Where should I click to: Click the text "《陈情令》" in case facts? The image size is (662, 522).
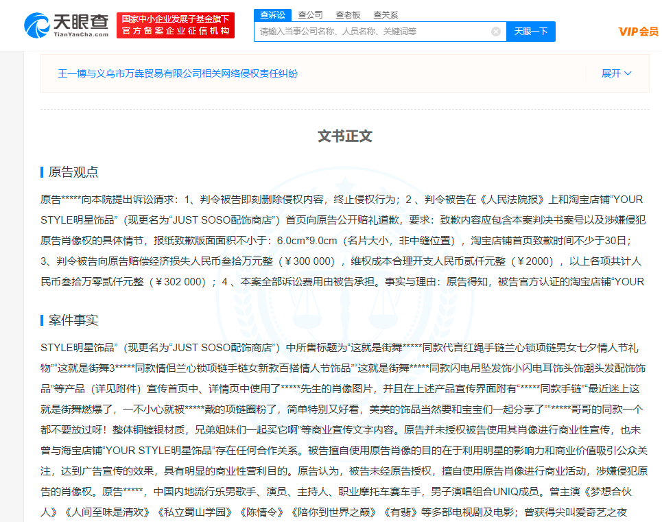(261, 512)
